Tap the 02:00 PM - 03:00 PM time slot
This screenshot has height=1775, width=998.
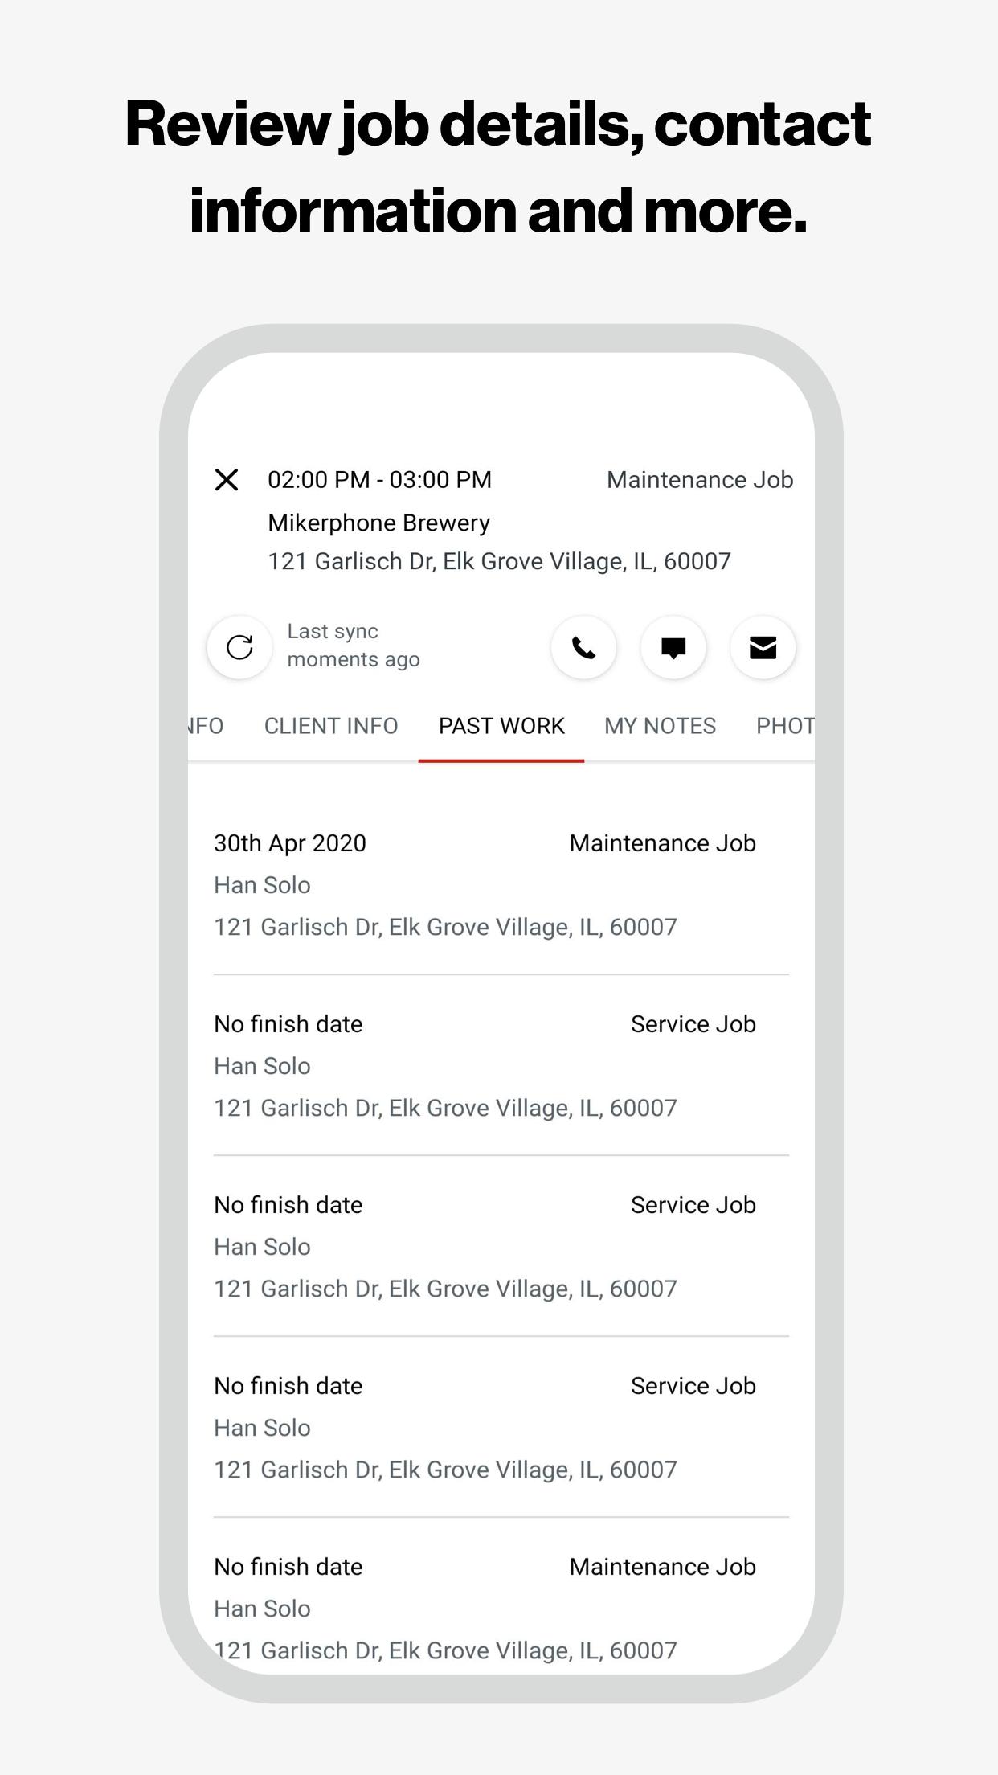click(379, 480)
